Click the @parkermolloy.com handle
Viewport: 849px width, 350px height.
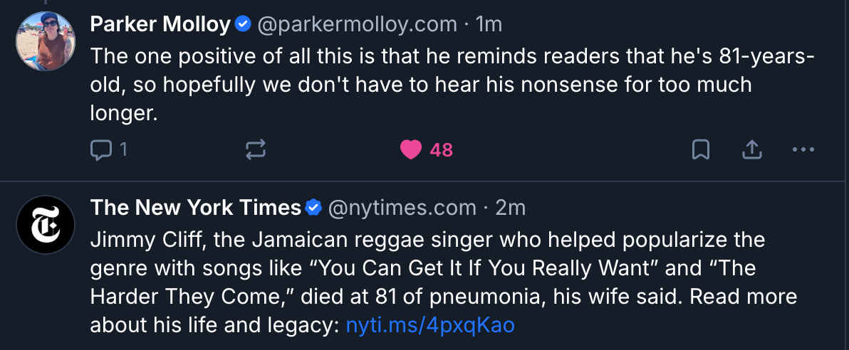point(357,24)
